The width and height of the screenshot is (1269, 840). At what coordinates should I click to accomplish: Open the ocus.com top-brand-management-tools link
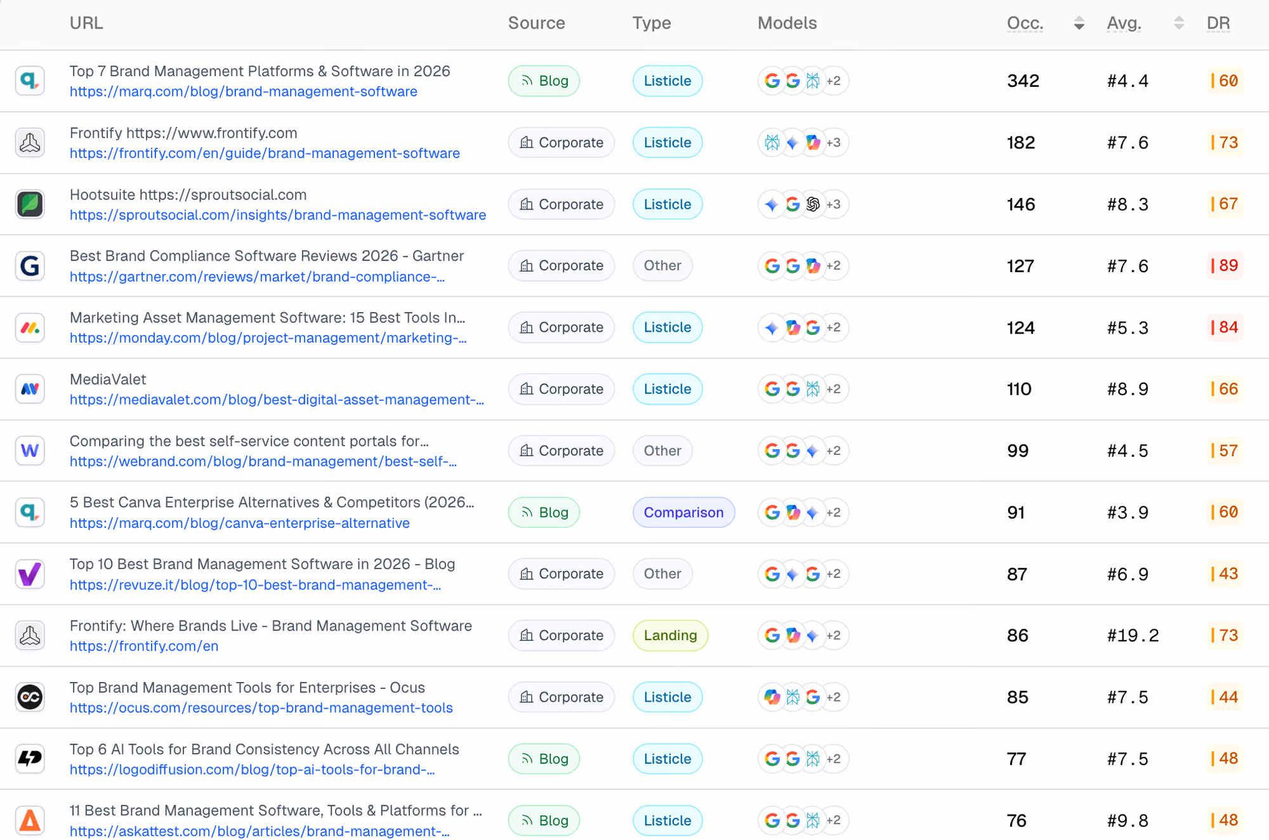click(261, 708)
